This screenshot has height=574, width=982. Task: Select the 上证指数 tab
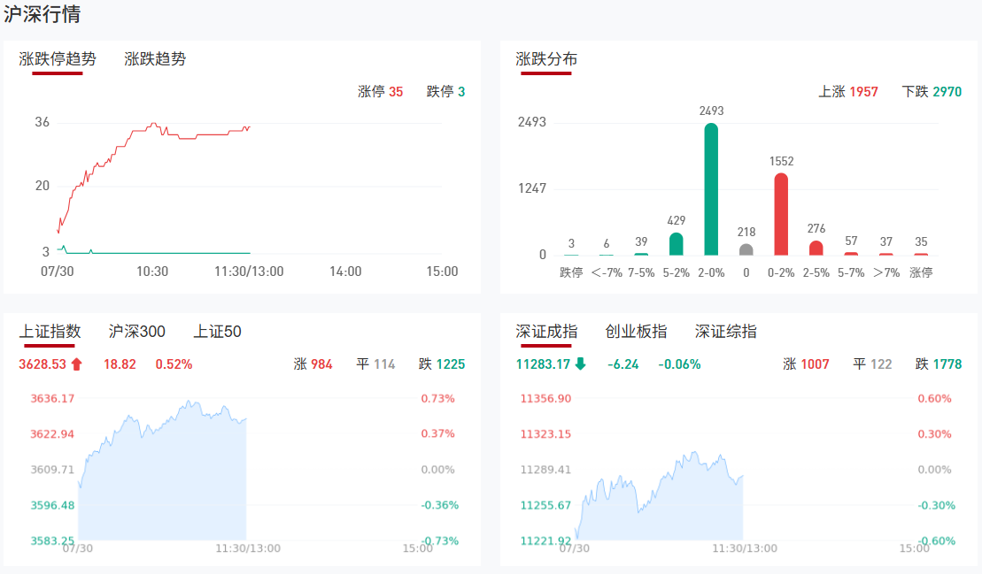(50, 332)
